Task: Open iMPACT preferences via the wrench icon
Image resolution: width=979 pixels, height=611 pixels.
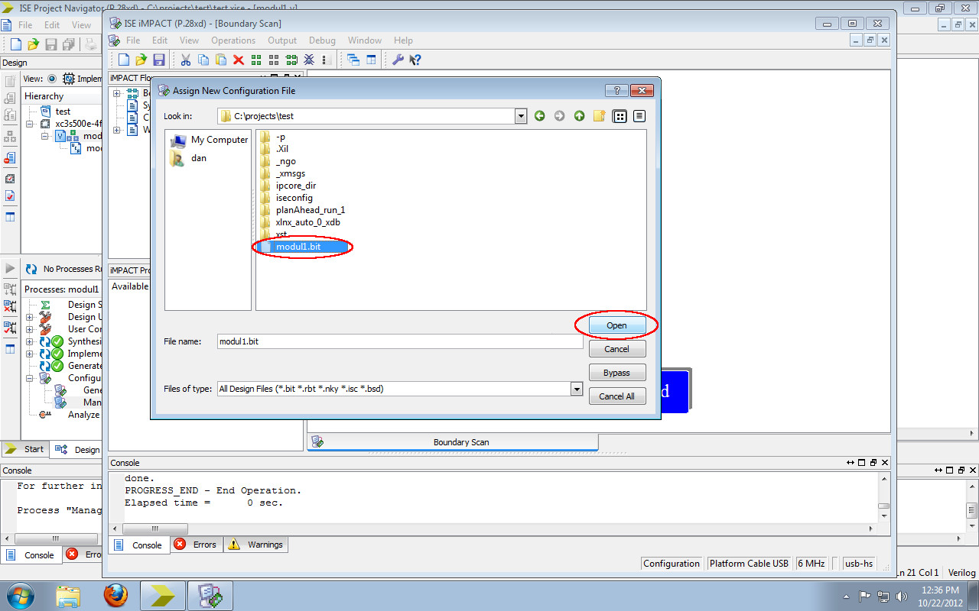Action: point(398,60)
